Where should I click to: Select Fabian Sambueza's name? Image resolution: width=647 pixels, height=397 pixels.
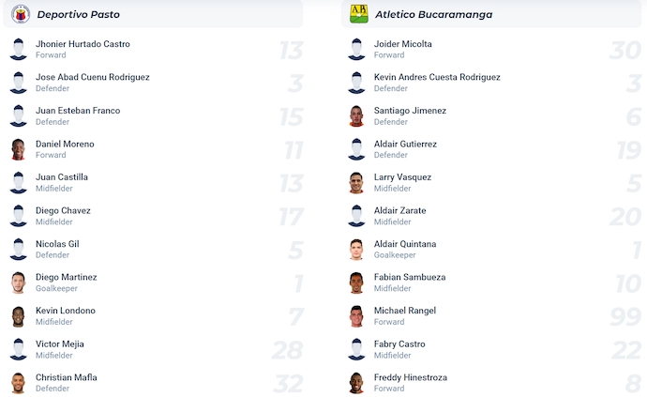(410, 277)
